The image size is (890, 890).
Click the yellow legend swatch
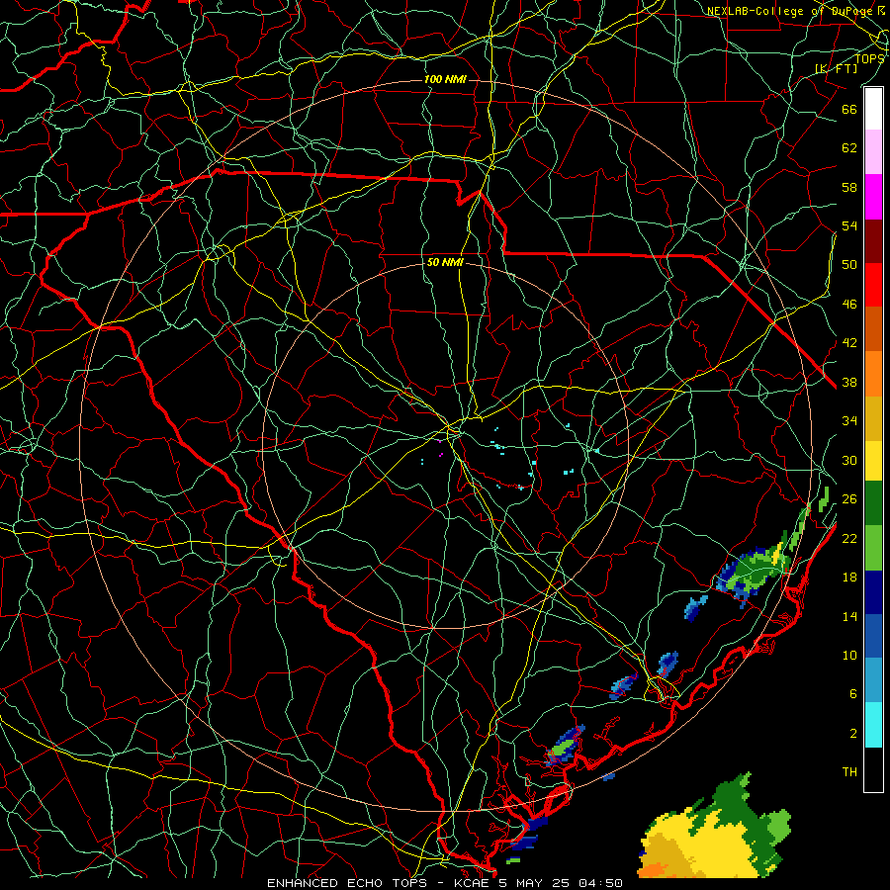click(x=873, y=461)
